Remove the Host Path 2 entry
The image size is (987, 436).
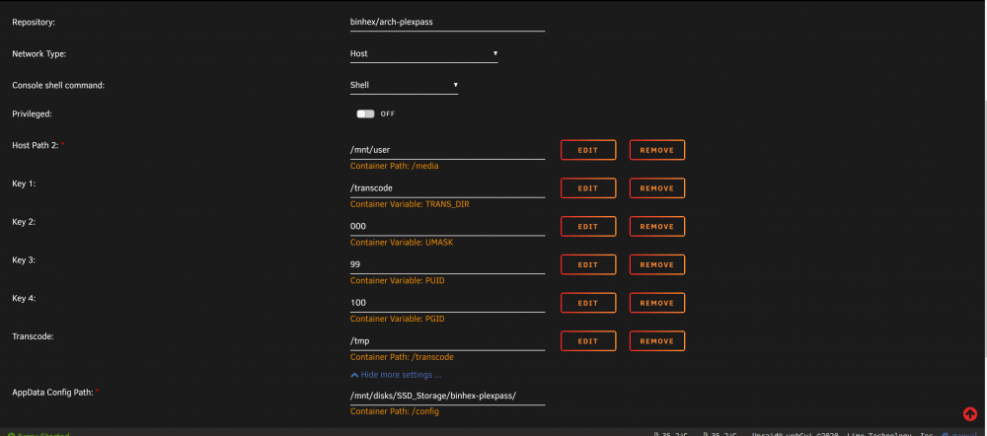tap(657, 150)
